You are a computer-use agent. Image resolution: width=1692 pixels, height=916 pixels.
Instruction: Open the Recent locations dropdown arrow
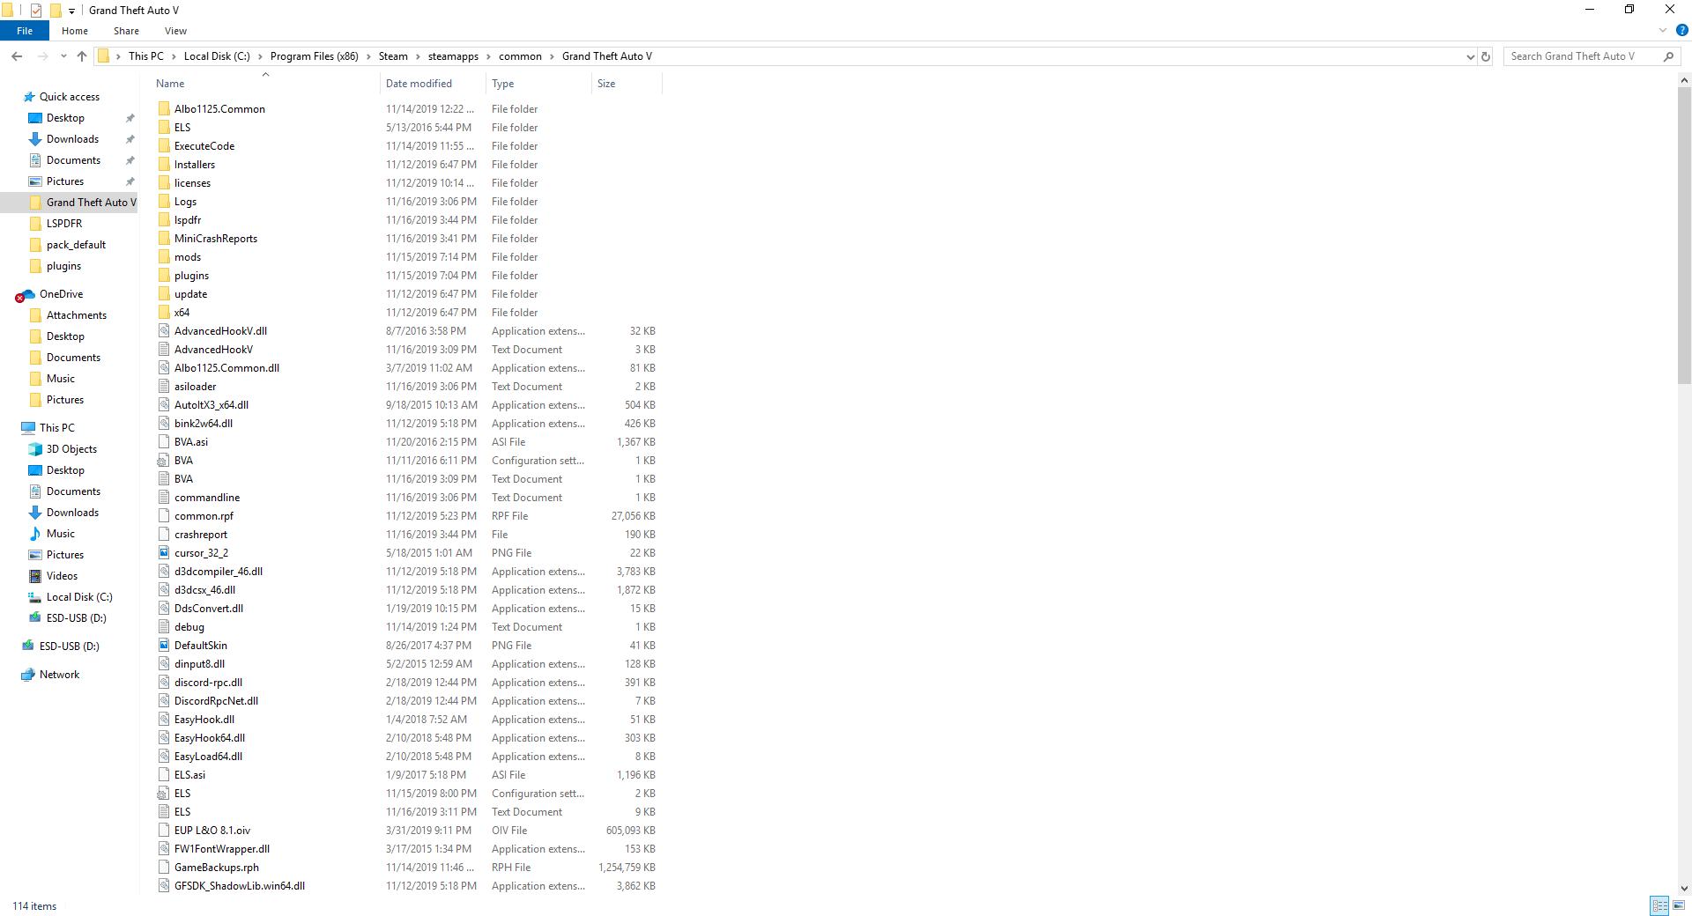[x=63, y=56]
